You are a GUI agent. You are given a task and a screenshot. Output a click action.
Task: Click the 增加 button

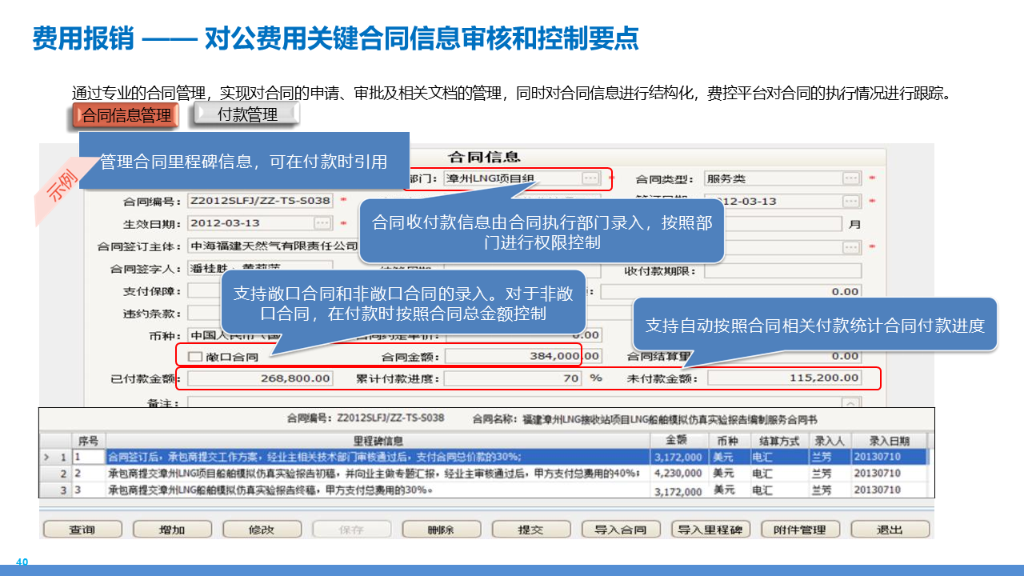point(172,530)
